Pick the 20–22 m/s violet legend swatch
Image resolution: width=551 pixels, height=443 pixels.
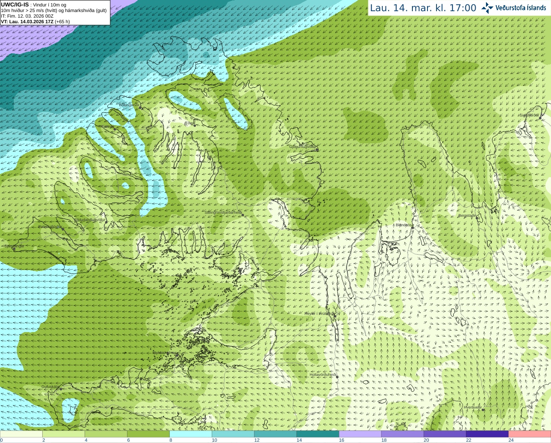tap(445, 434)
